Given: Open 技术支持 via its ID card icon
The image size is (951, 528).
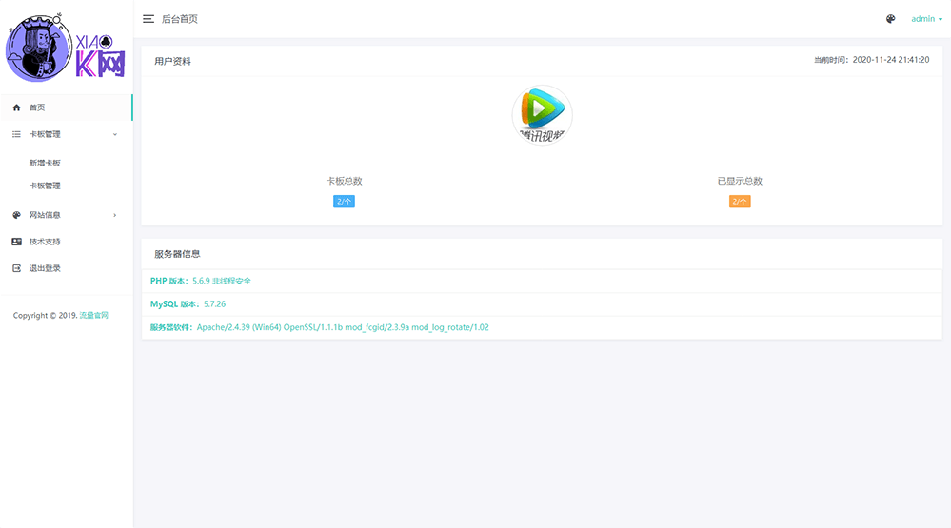Looking at the screenshot, I should point(16,242).
